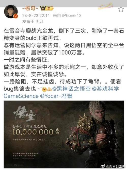Image resolution: width=127 pixels, height=170 pixels.
Task: Tap the 10,000,000 套 figure in image
Action: coord(36,132)
